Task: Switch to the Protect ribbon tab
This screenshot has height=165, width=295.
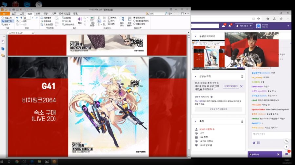Action: [x=46, y=14]
